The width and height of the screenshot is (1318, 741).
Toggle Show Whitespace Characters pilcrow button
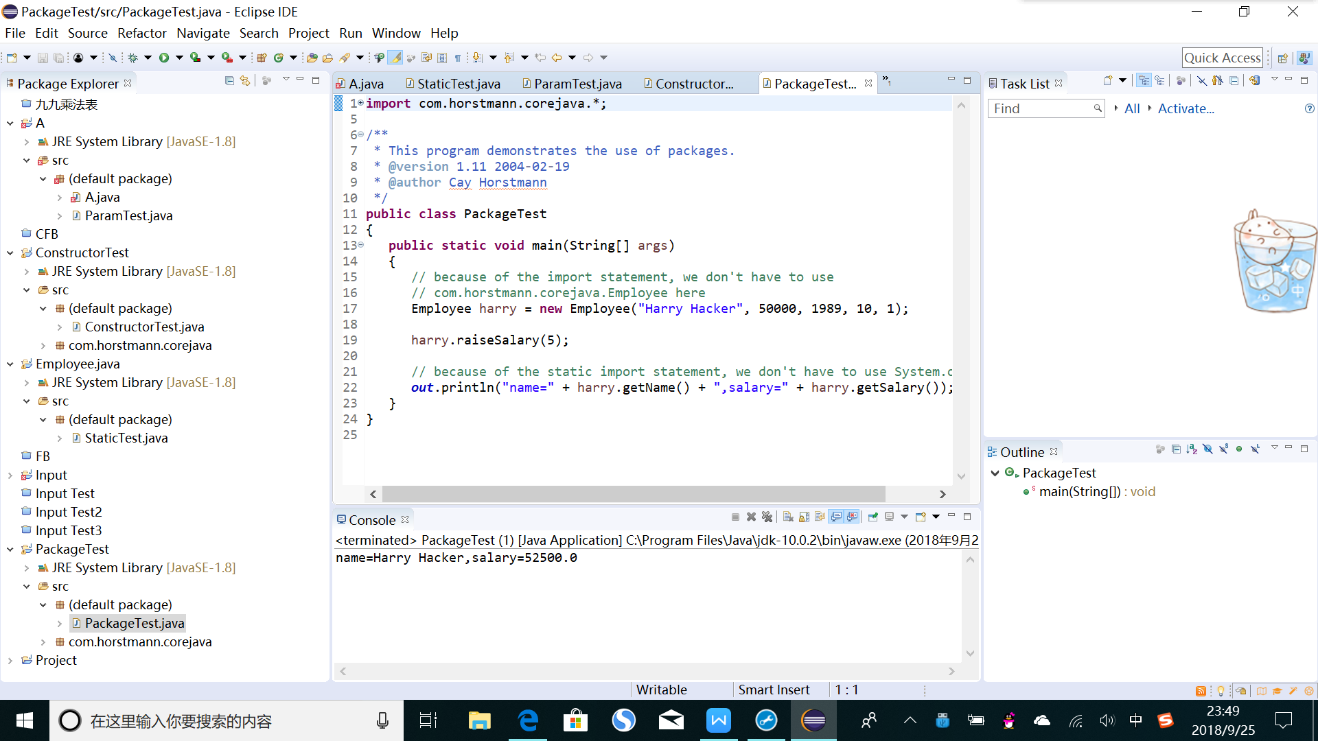[x=458, y=58]
